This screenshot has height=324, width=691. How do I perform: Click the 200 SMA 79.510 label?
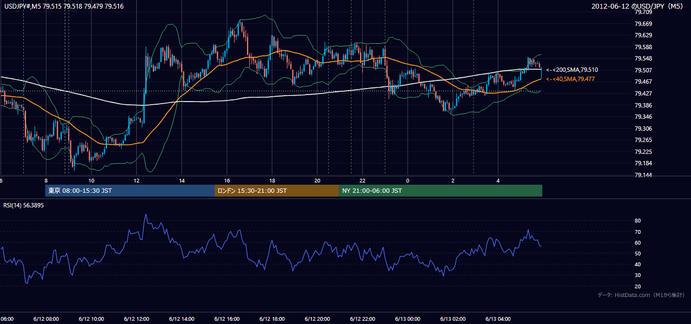point(572,70)
